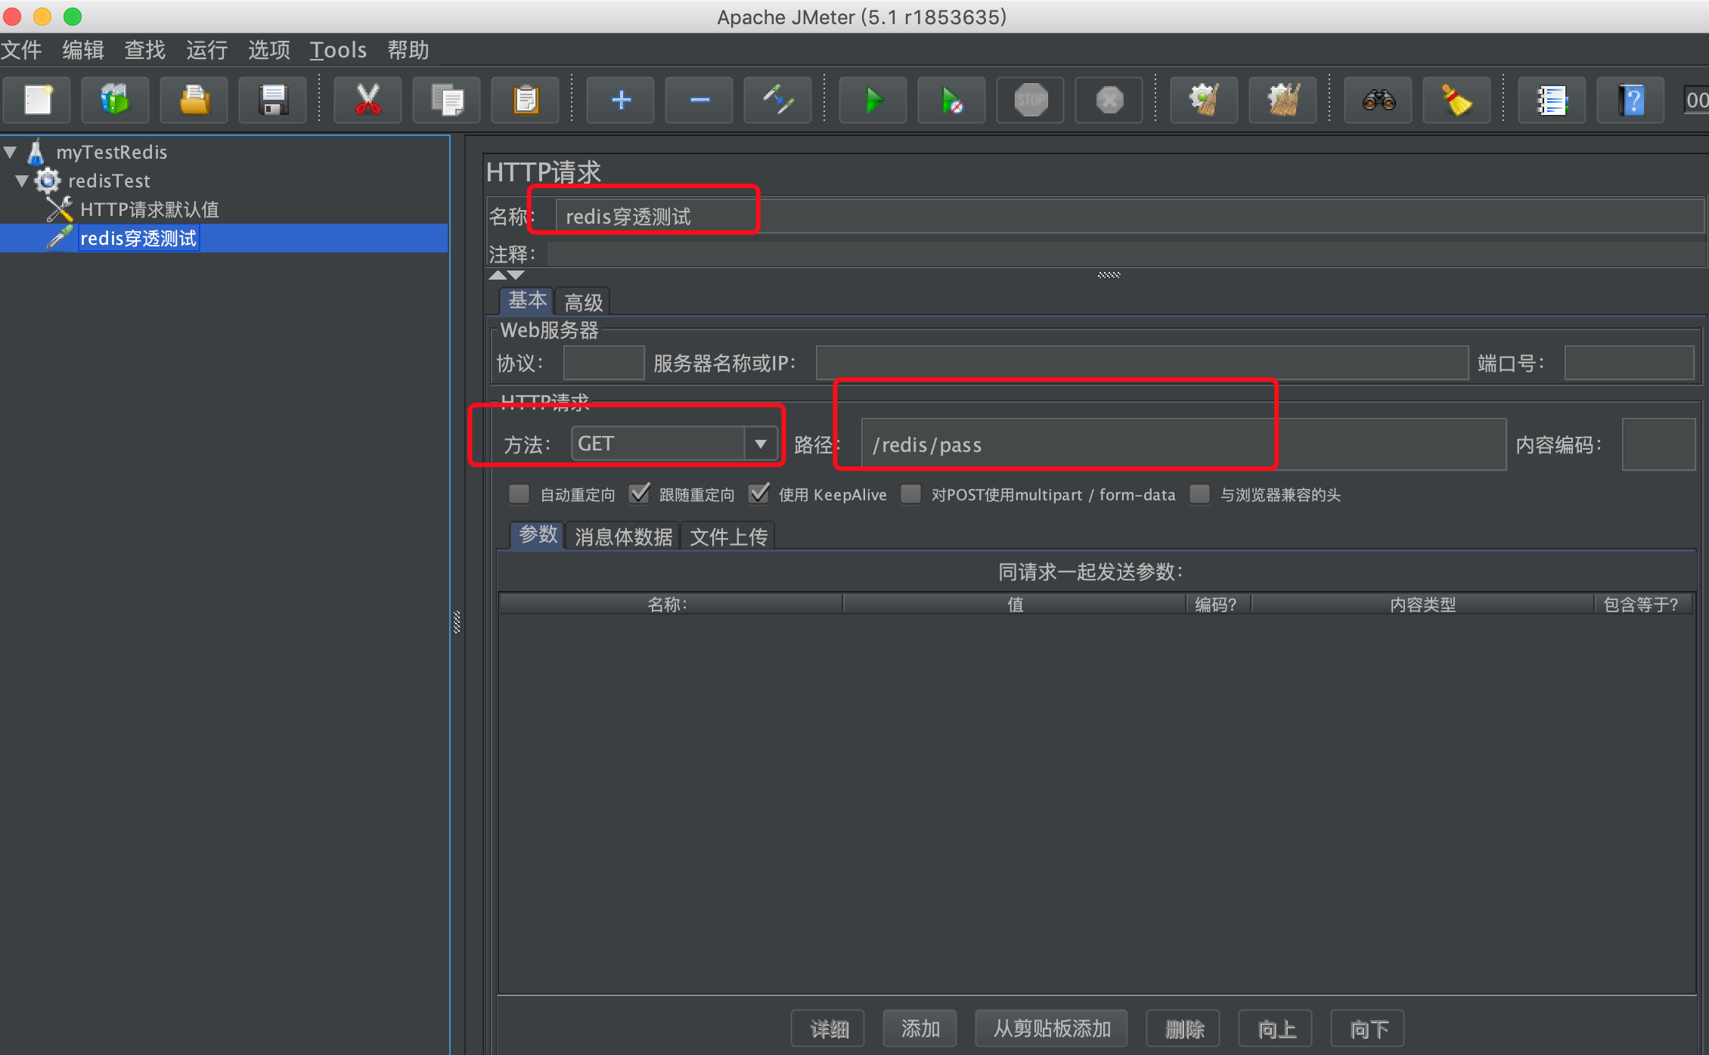The height and width of the screenshot is (1055, 1709).
Task: Click the binoculars Search icon
Action: click(1378, 100)
